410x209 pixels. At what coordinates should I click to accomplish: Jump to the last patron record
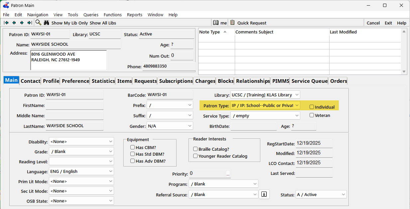click(30, 23)
